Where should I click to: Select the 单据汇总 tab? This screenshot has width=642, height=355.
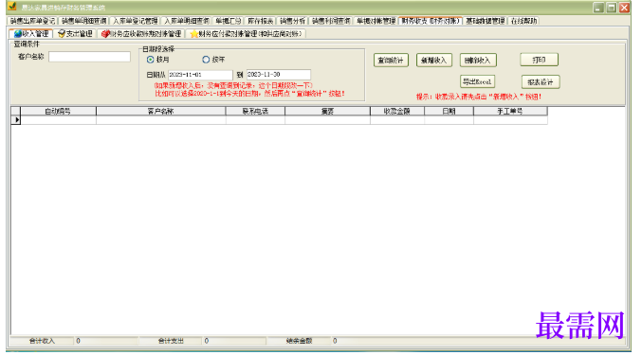tap(228, 21)
